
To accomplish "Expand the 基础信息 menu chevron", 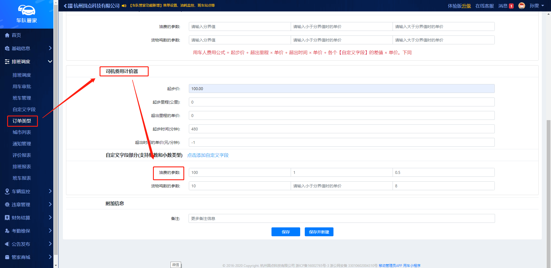I will coord(50,48).
